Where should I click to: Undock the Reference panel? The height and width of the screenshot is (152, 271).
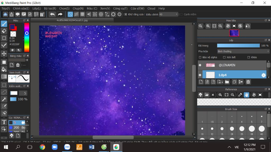(266, 89)
